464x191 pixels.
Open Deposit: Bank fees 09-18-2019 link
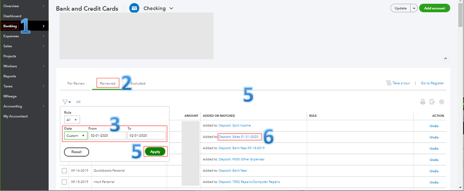pos(242,148)
